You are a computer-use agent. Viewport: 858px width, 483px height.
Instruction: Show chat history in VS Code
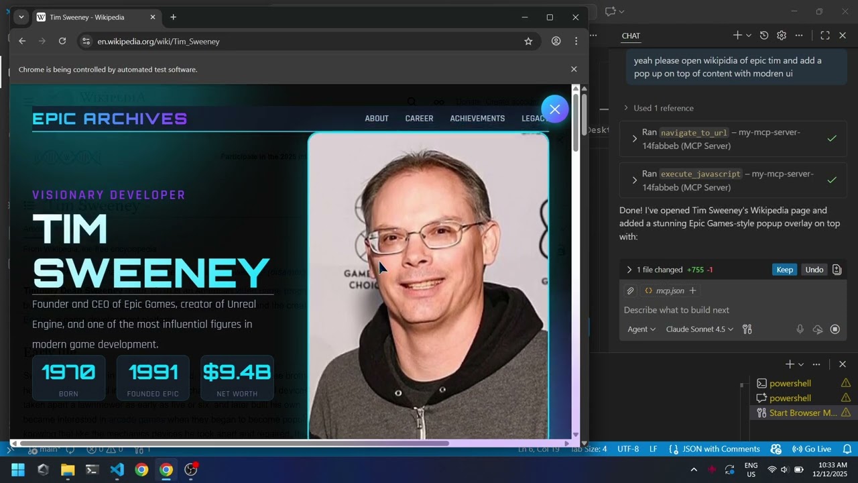[764, 36]
